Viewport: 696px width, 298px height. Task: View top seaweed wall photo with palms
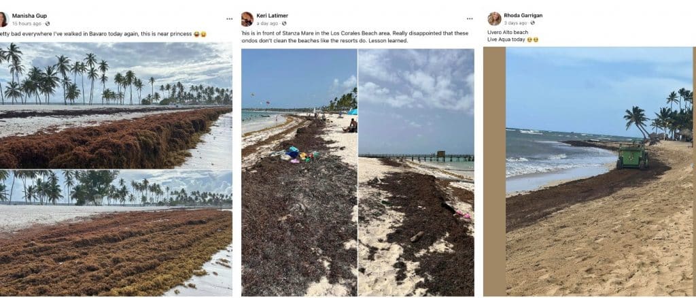click(116, 105)
